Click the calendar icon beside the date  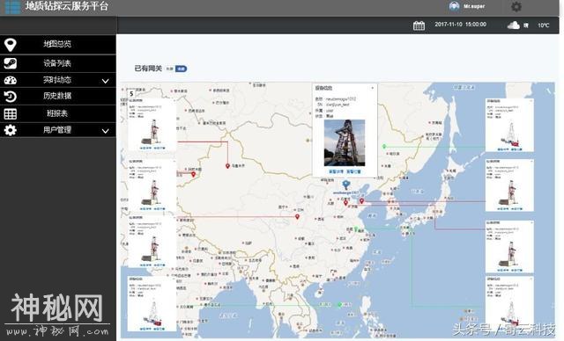pyautogui.click(x=419, y=25)
